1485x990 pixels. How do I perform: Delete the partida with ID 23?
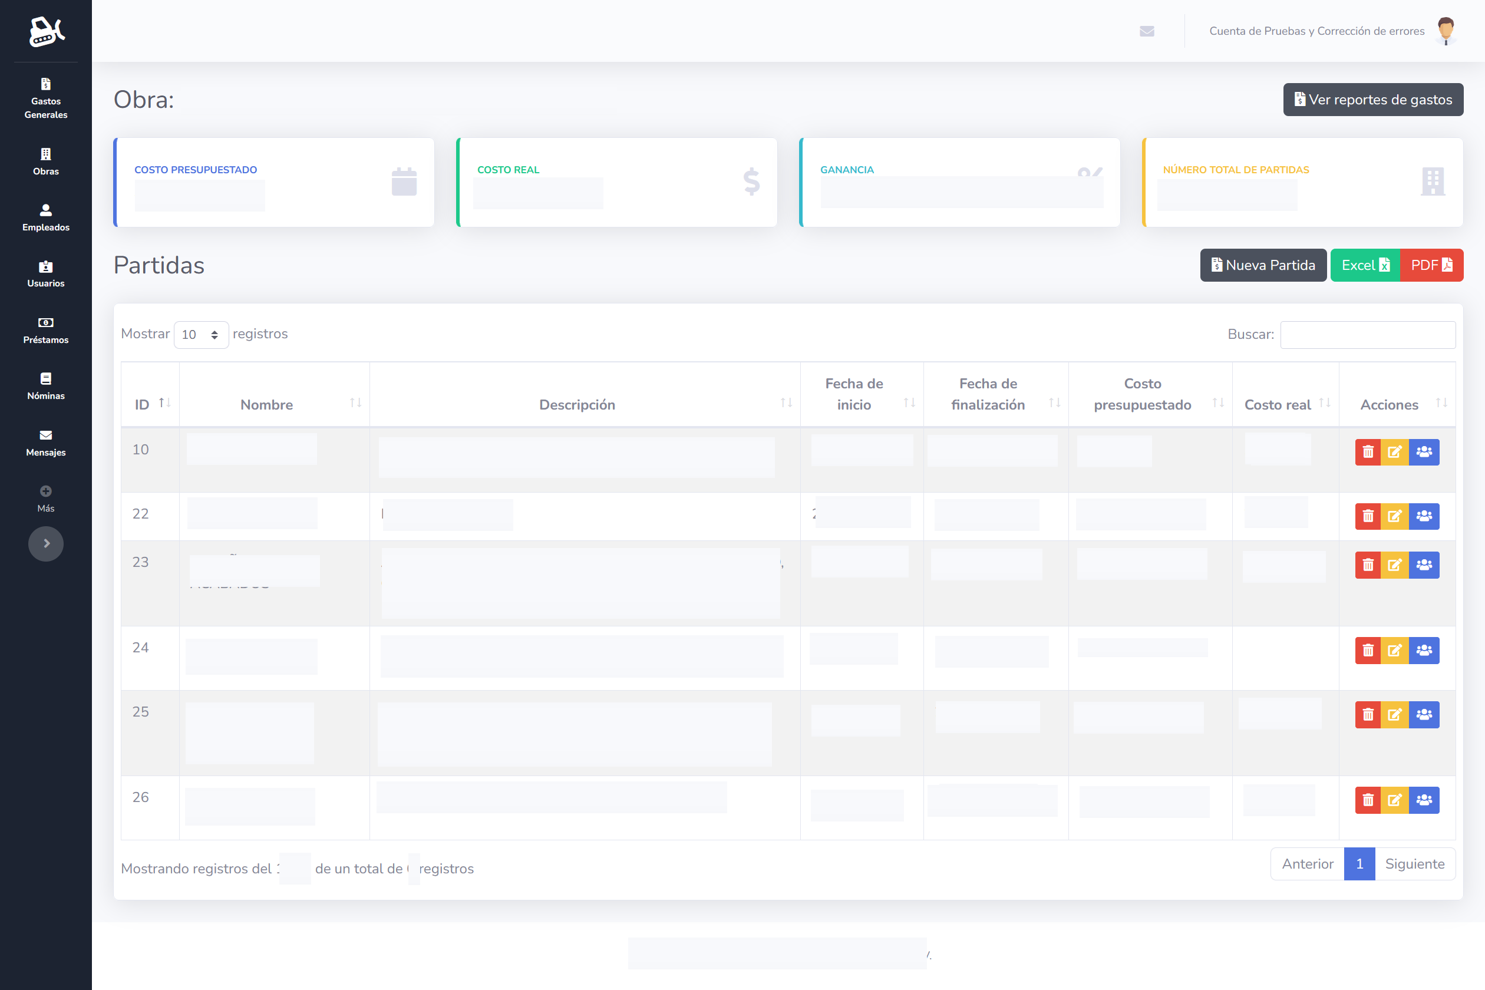click(x=1368, y=565)
